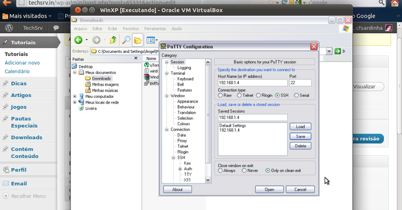Select Meus documentos folder icon
The width and height of the screenshot is (402, 210).
(x=81, y=73)
